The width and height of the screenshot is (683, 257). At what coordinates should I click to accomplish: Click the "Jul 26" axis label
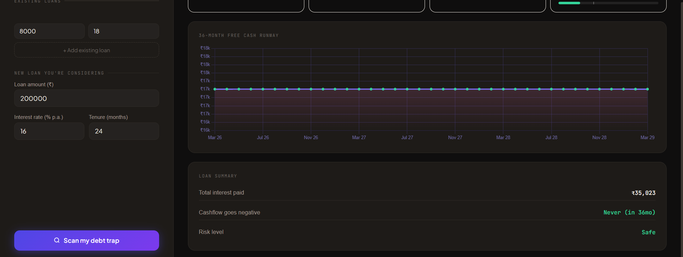pyautogui.click(x=263, y=137)
